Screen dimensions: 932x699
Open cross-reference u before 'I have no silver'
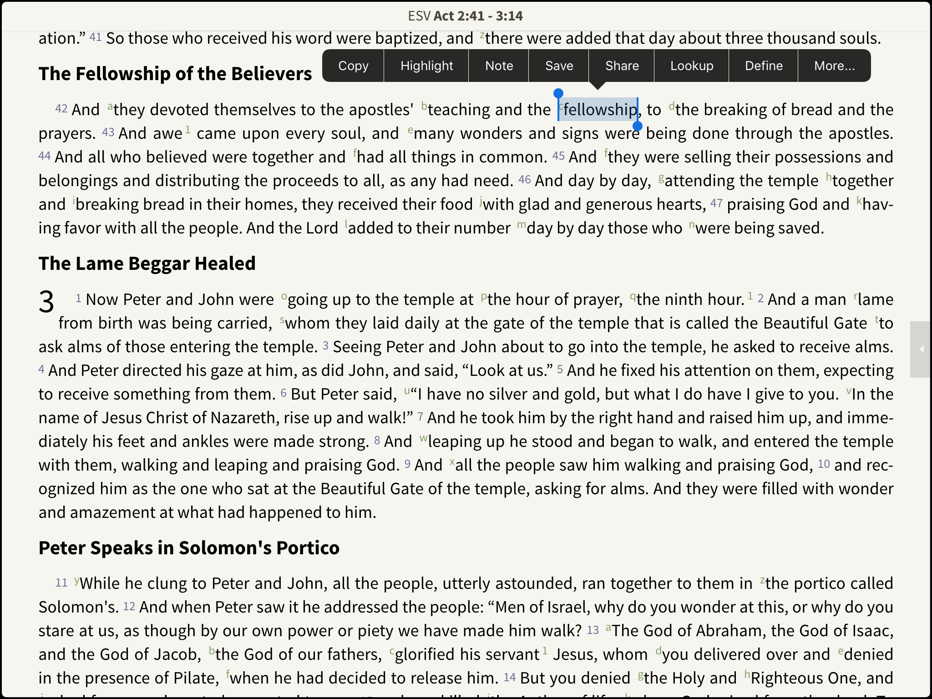click(407, 390)
